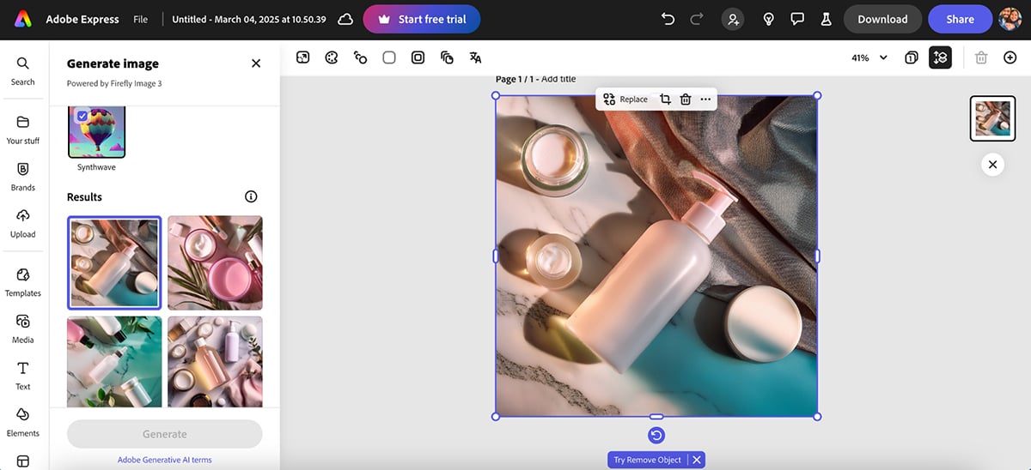Open the three-dot more options menu
Screen dimensions: 1031x470
coord(705,99)
